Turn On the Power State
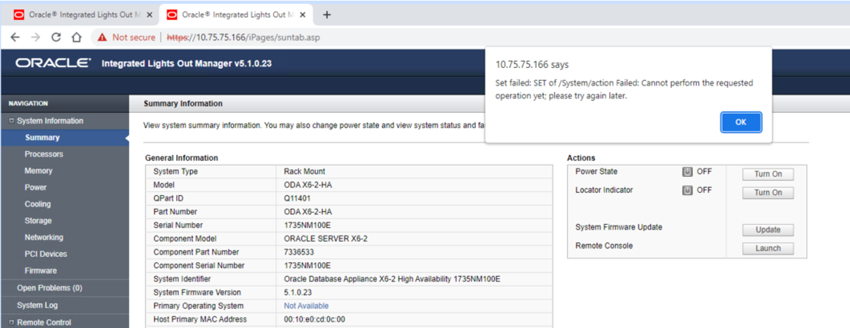 point(768,174)
